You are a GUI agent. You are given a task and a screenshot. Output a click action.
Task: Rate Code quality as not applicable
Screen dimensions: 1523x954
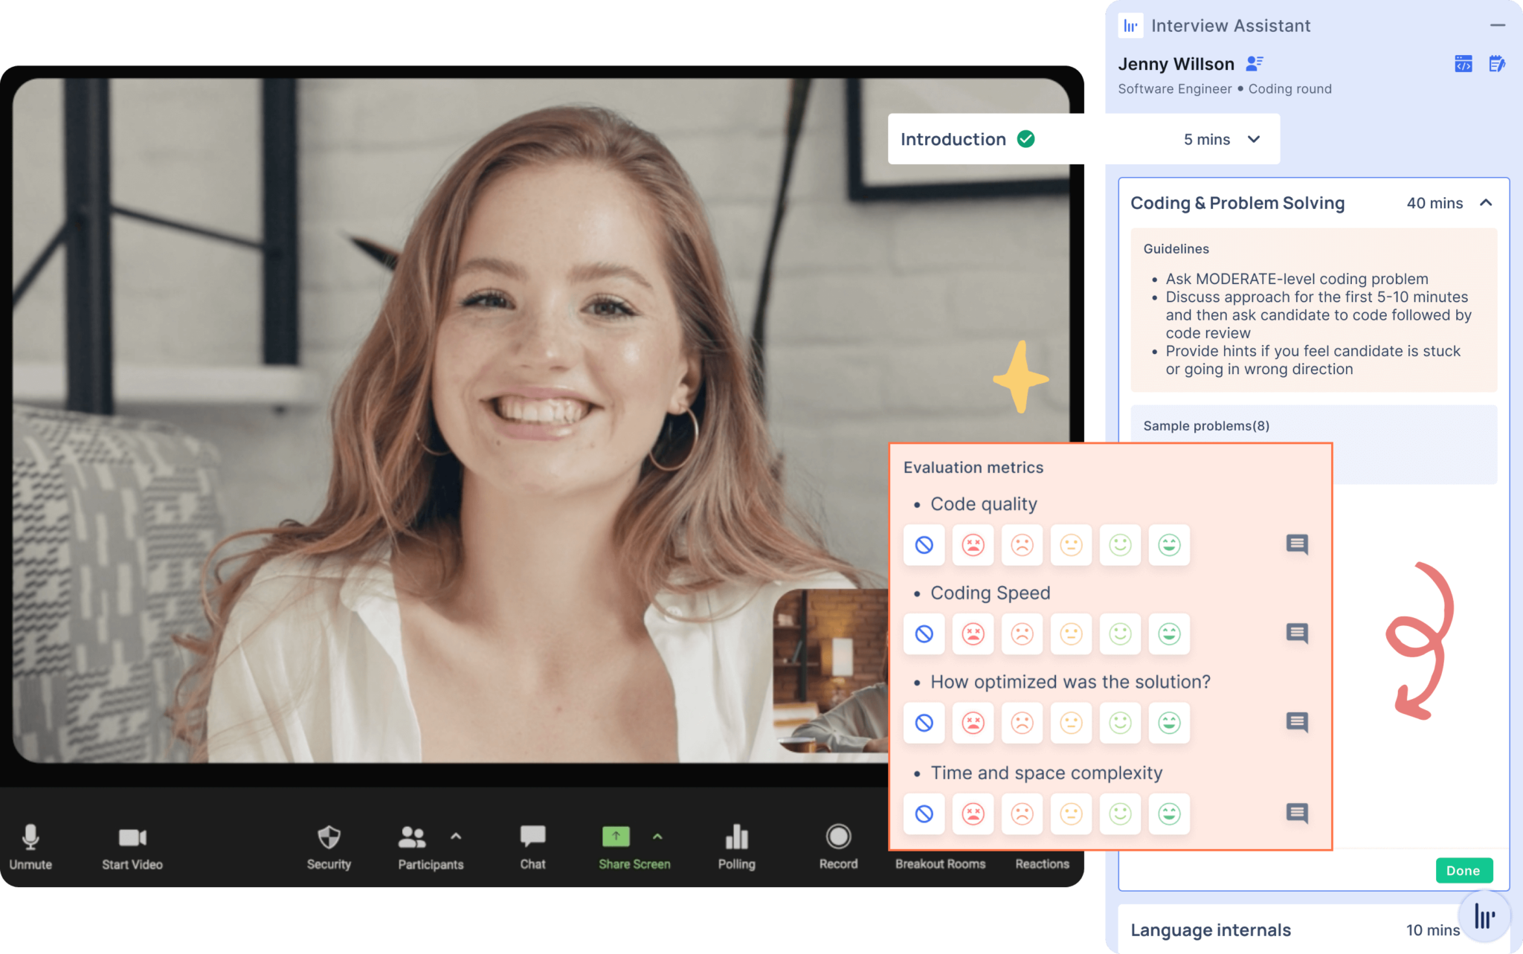click(x=924, y=545)
